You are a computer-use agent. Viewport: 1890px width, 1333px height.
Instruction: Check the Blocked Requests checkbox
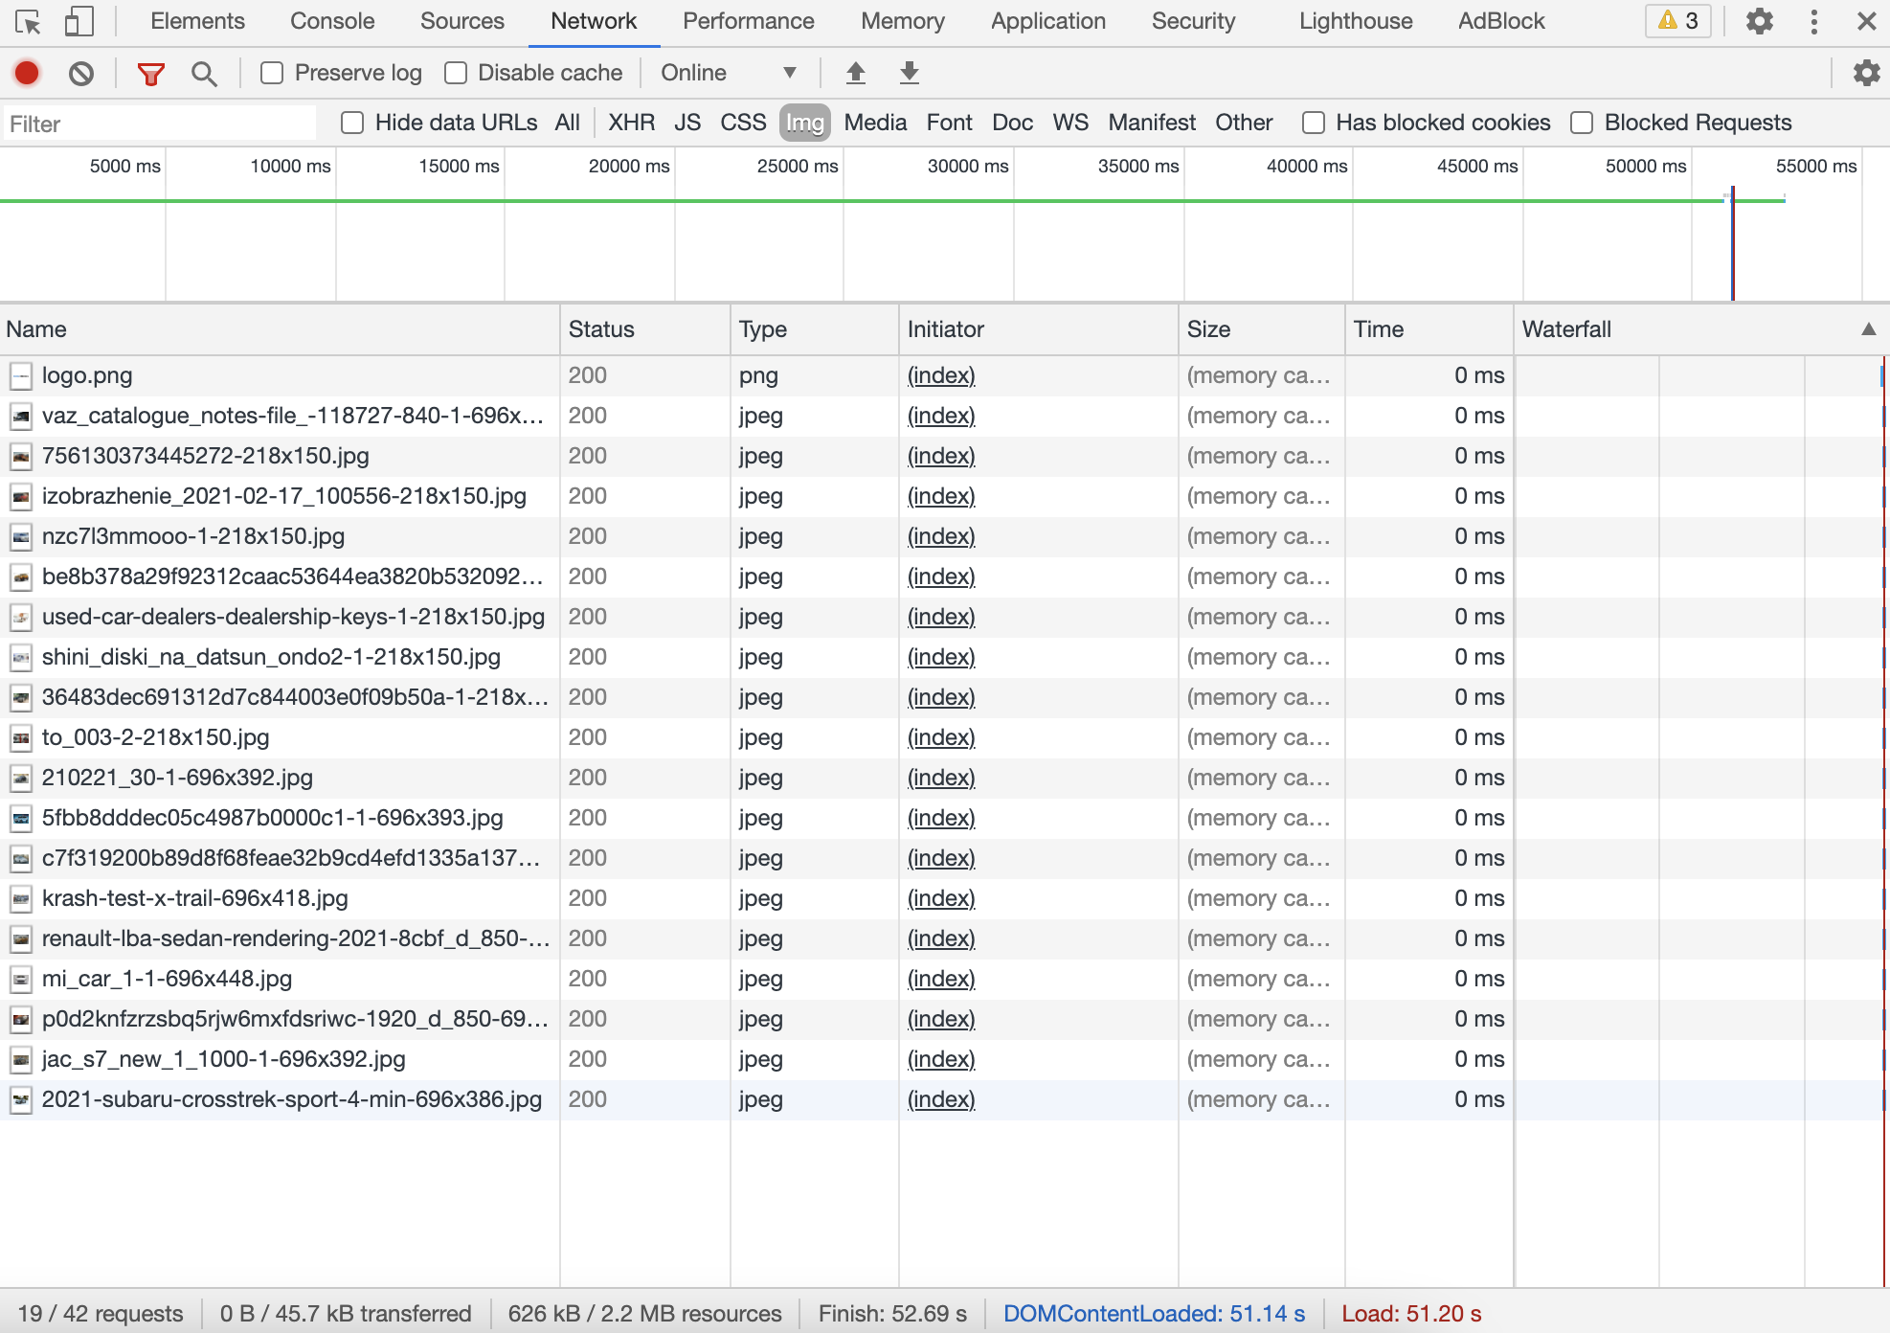(1582, 123)
